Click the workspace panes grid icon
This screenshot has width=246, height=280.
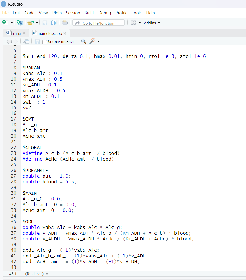tap(133, 23)
